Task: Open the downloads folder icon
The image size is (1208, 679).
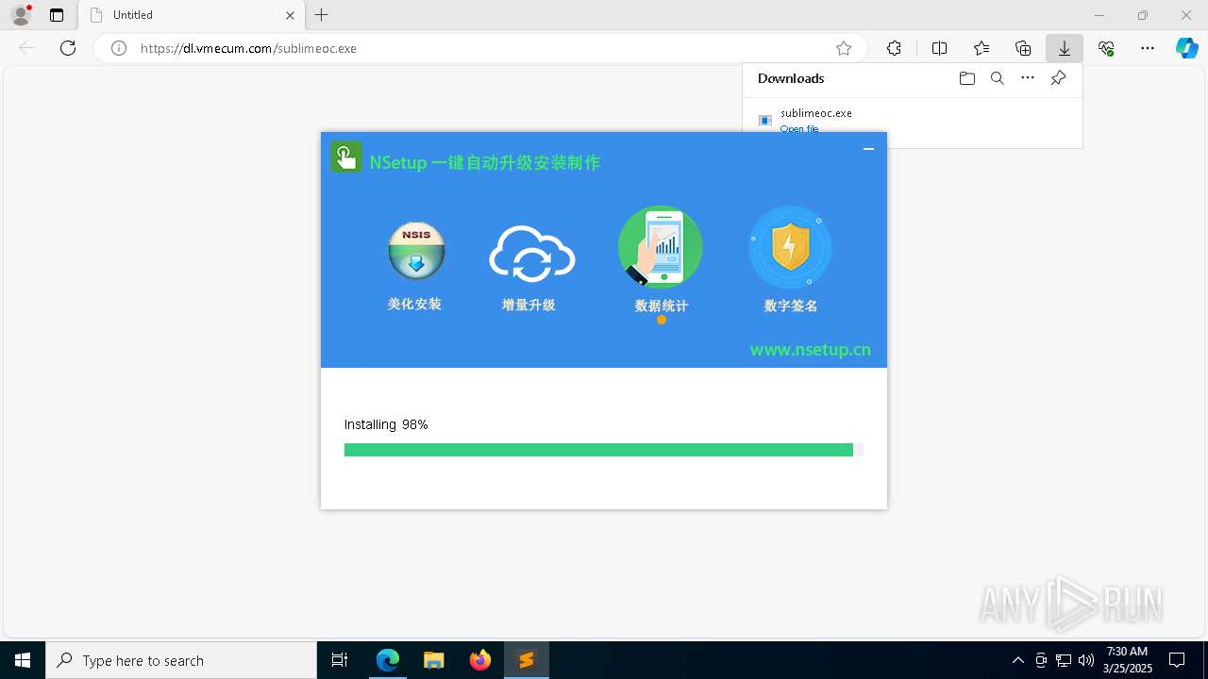Action: [x=967, y=78]
